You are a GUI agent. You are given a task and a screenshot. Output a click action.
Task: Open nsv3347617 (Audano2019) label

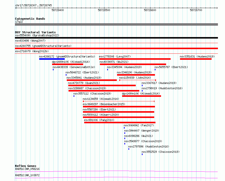tap(159, 83)
